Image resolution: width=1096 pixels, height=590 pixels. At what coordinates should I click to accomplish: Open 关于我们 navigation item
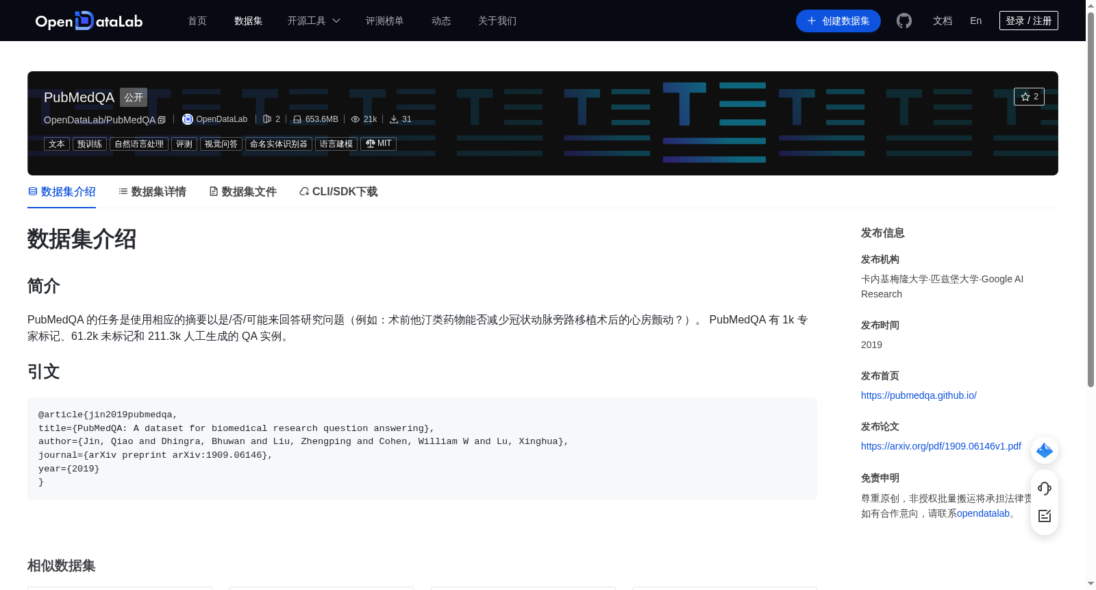click(497, 21)
